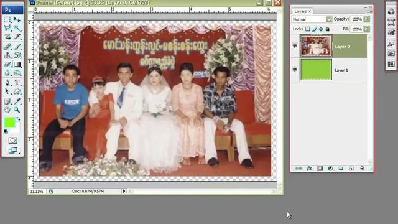Switch to the Layers tab
398x224 pixels.
click(300, 11)
